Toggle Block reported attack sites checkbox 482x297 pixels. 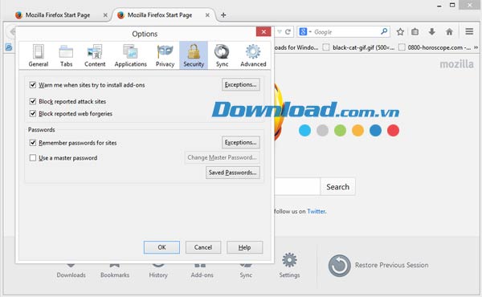33,101
